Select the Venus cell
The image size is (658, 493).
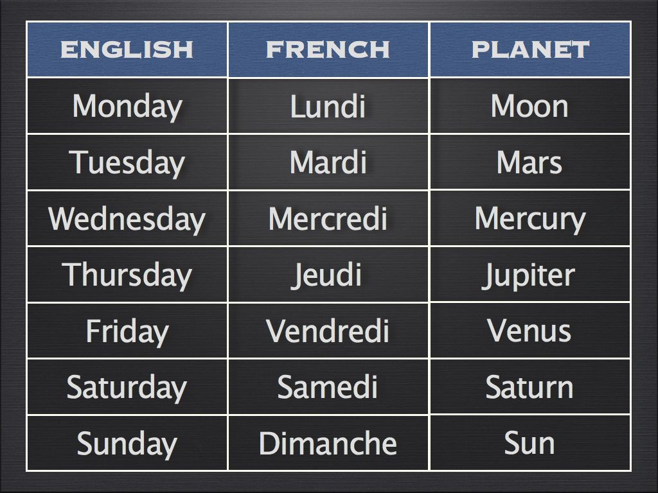point(530,331)
